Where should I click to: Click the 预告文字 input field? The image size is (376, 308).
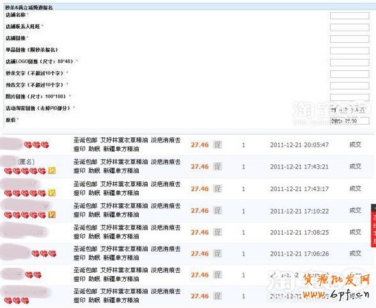click(x=349, y=86)
